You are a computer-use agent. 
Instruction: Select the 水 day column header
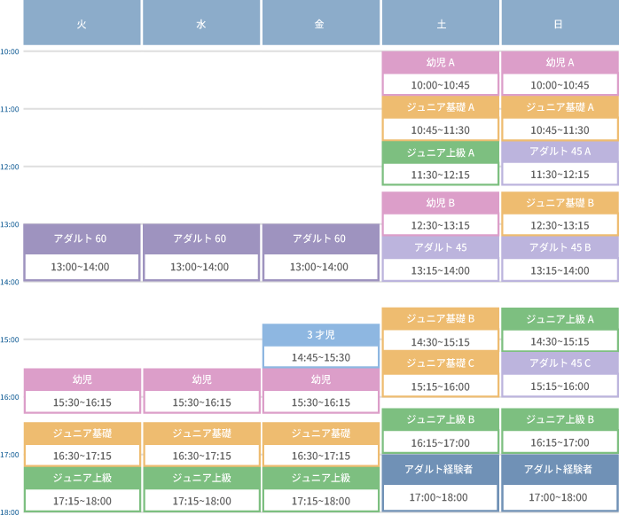[200, 24]
